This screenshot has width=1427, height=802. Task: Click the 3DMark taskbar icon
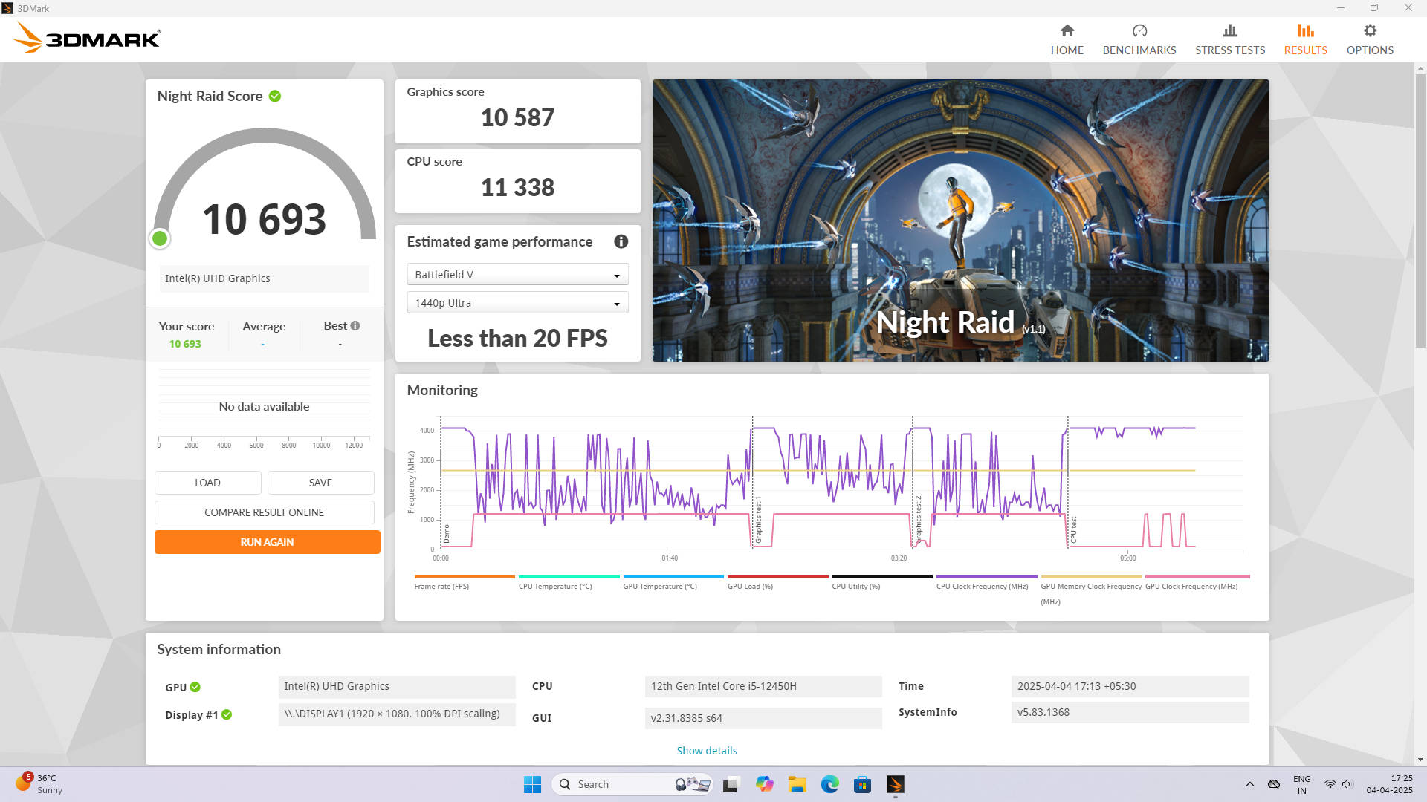(895, 784)
